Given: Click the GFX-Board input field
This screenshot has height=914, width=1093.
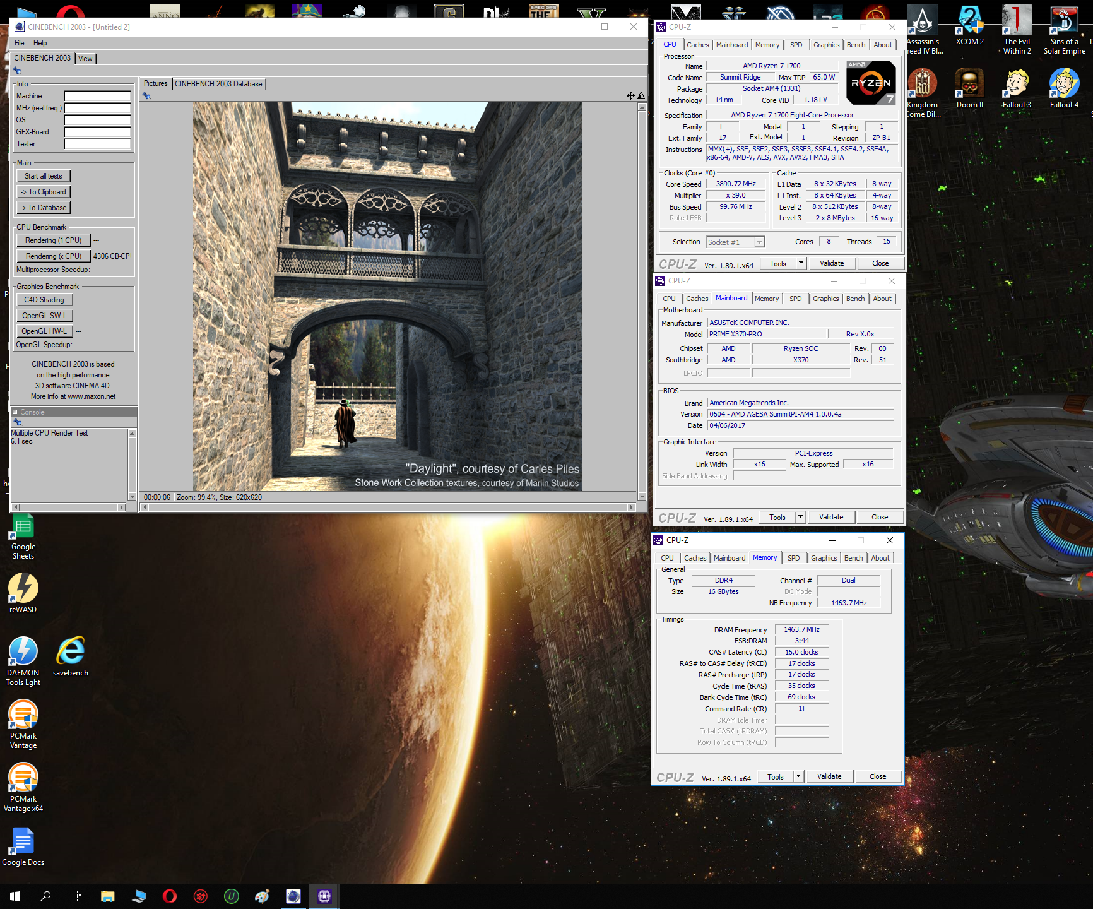Looking at the screenshot, I should pos(98,132).
